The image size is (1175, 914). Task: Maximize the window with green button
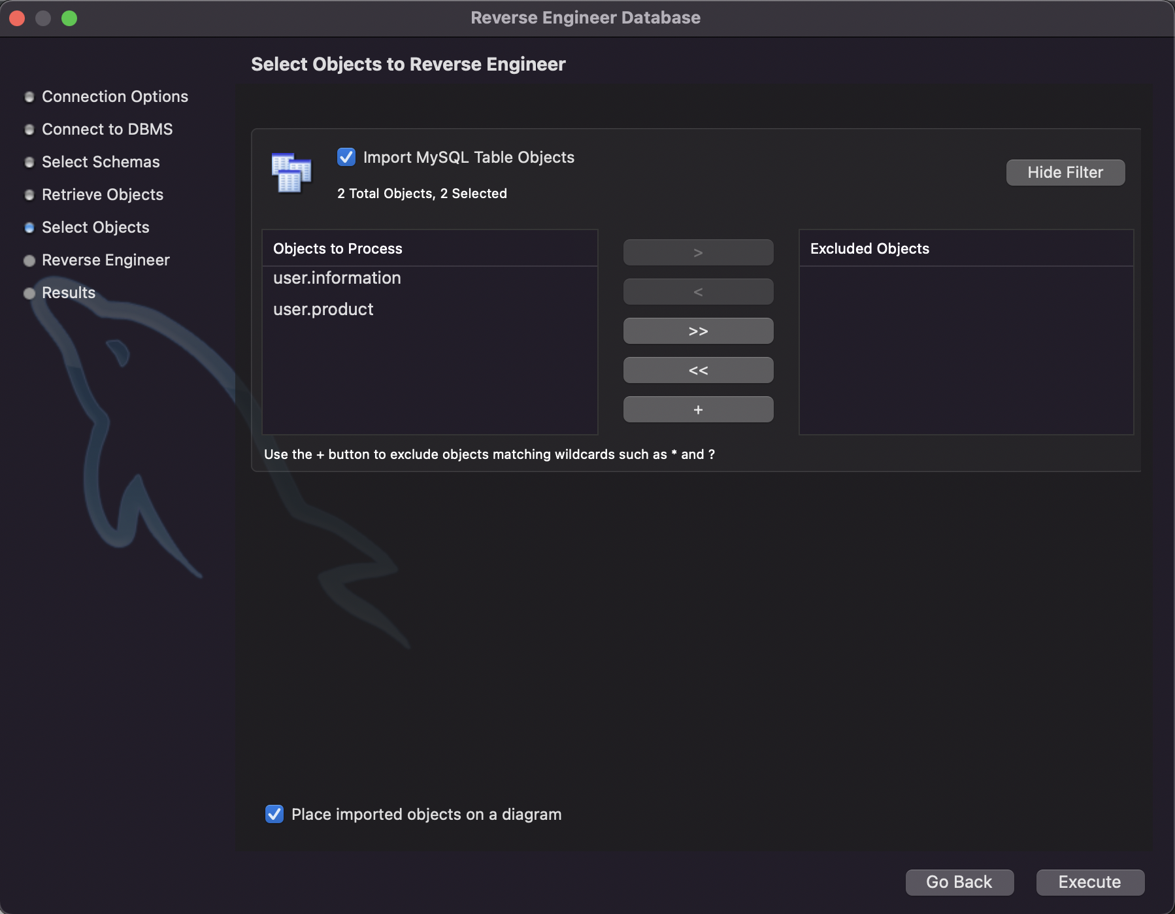[69, 18]
